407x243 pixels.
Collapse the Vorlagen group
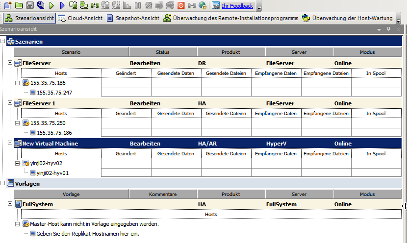pos(3,184)
